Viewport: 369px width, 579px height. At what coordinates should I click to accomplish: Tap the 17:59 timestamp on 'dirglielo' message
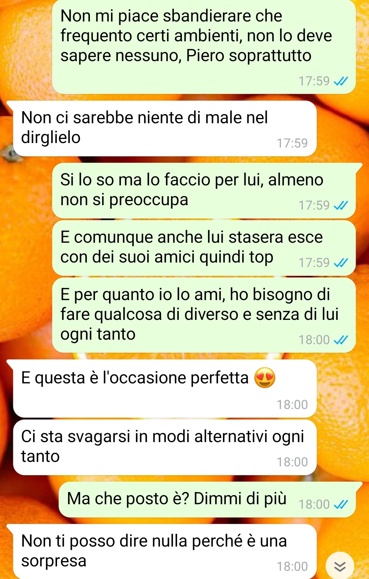pos(292,143)
